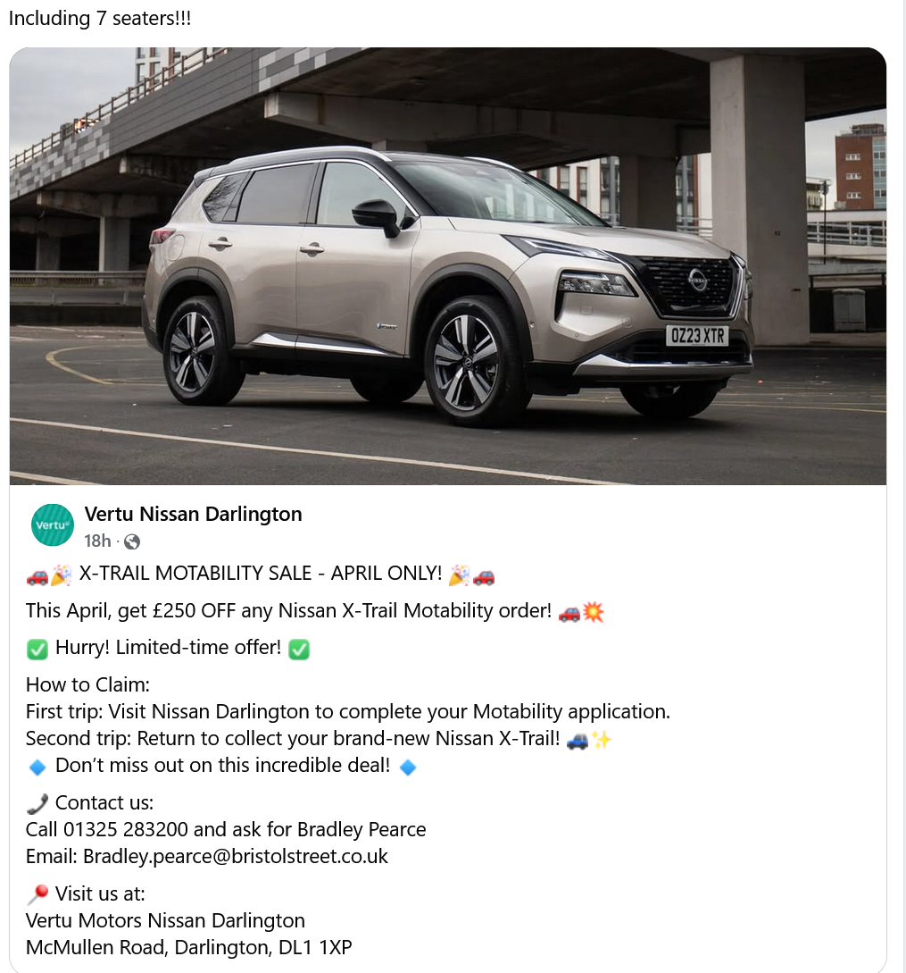The image size is (906, 973).
Task: Click the public globe privacy icon
Action: [131, 541]
